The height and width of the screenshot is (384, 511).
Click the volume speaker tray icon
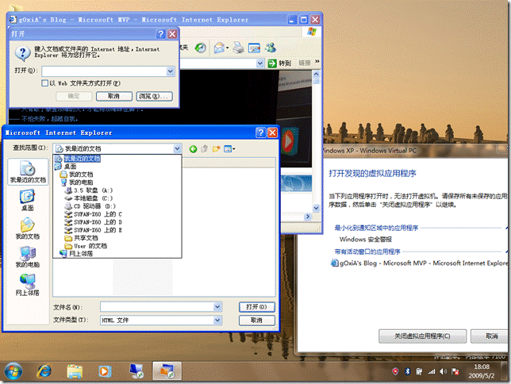[x=443, y=371]
